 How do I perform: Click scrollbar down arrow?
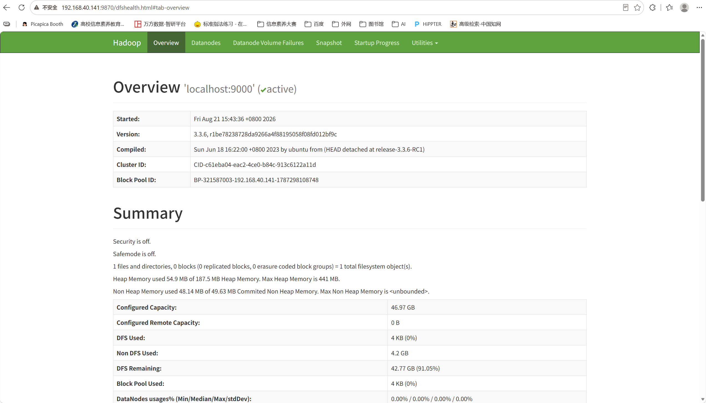click(x=703, y=399)
